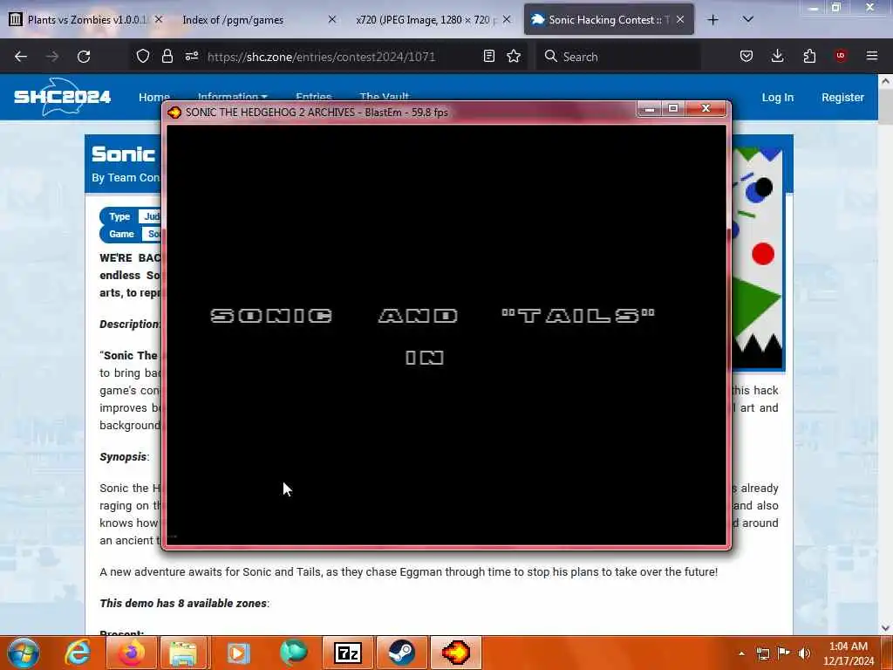The height and width of the screenshot is (670, 893).
Task: Open the Entries nav link
Action: (313, 98)
